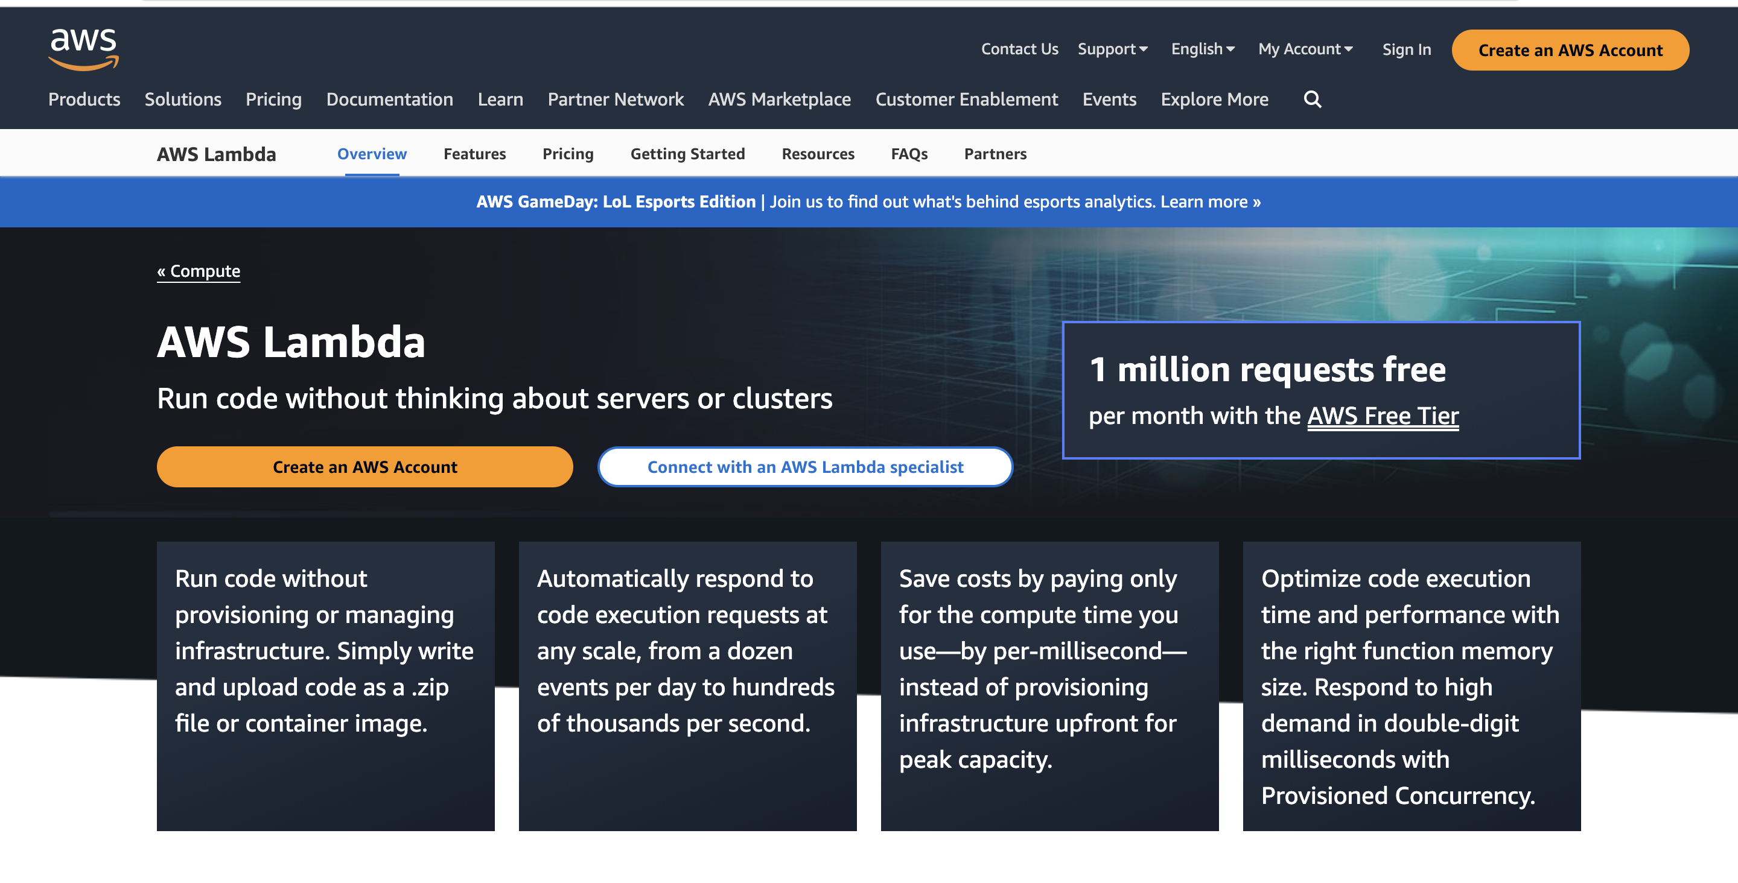Screen dimensions: 1738x883
Task: Click the Compute breadcrumb link
Action: [199, 269]
